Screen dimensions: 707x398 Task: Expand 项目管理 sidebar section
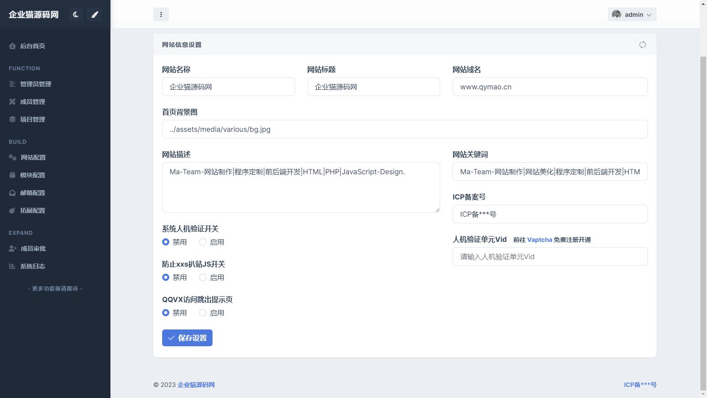[32, 119]
